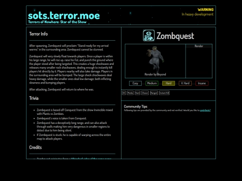Click 'Terrors of Nowhere: Star of the Show' subtitle
This screenshot has height=181, width=242.
57,22
